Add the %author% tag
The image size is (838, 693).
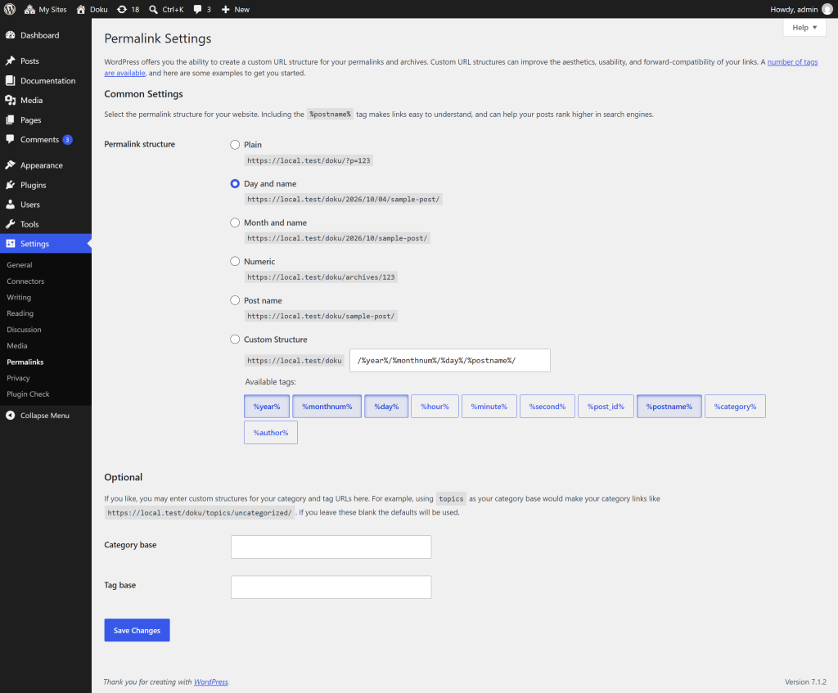(270, 432)
